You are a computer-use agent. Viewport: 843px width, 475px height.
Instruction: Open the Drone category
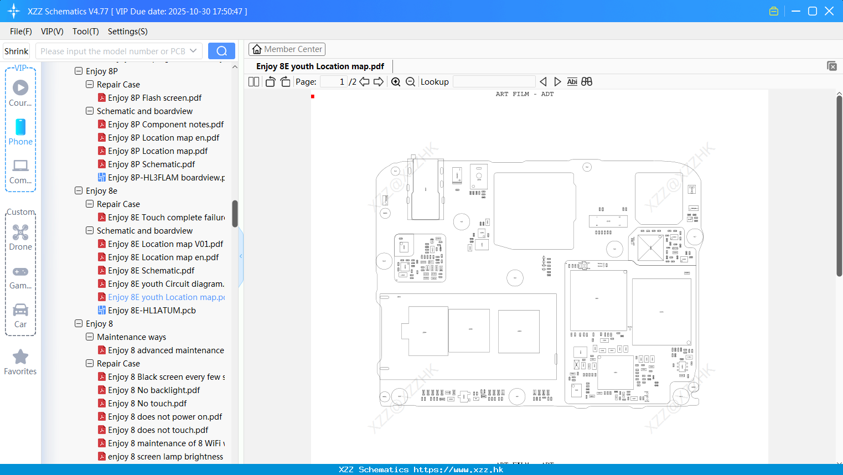(x=20, y=237)
